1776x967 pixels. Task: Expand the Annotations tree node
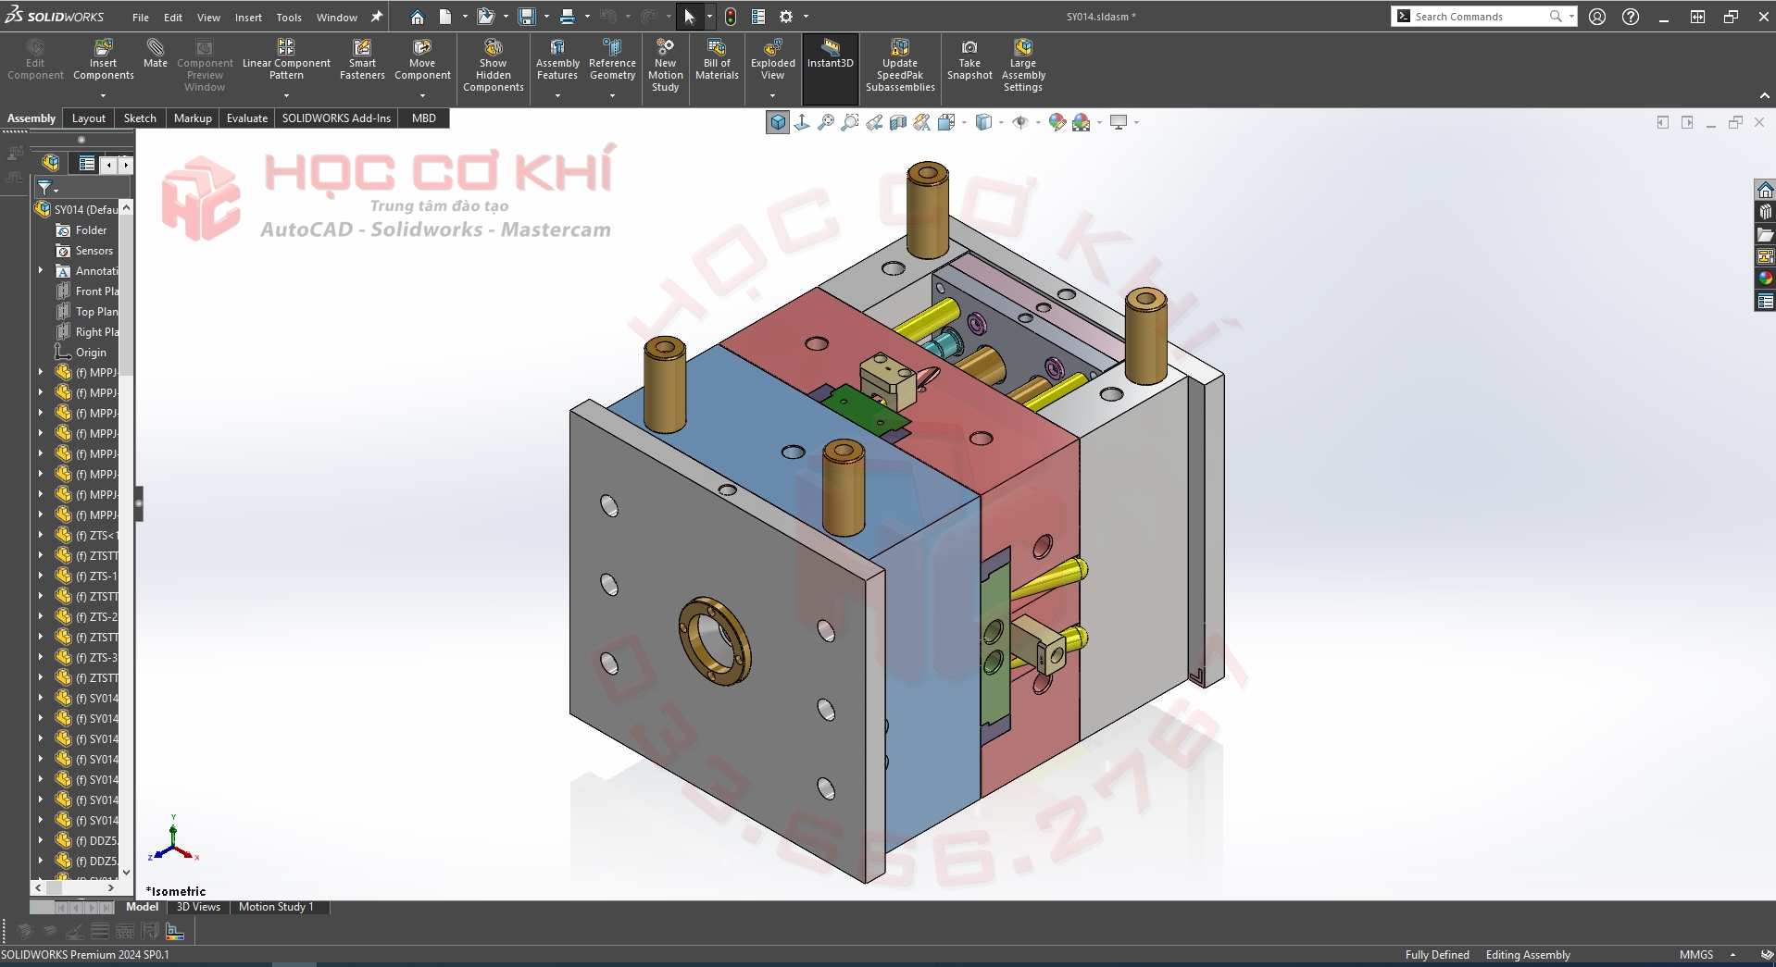(41, 271)
